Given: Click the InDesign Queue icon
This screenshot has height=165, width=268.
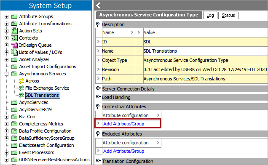Looking at the screenshot, I should pyautogui.click(x=14, y=45).
